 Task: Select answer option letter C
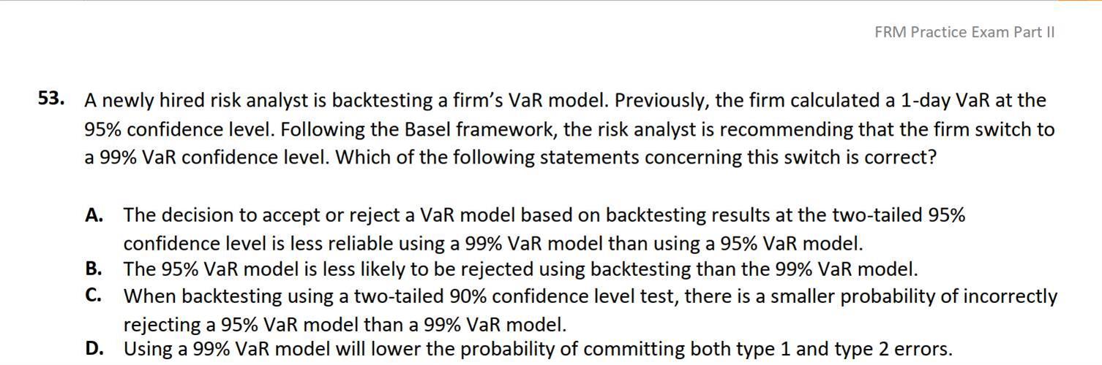click(93, 296)
